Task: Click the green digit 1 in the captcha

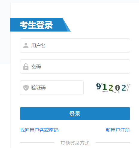Action: [105, 87]
